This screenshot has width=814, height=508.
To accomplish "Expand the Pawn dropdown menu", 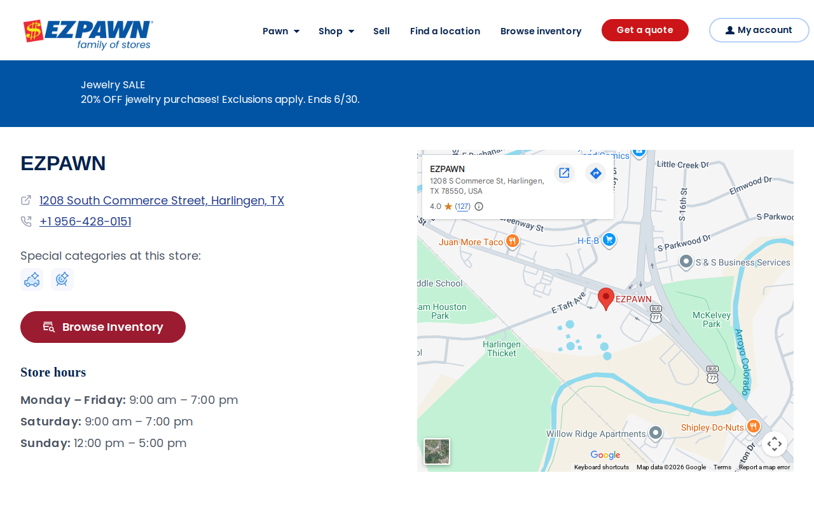I will tap(281, 31).
